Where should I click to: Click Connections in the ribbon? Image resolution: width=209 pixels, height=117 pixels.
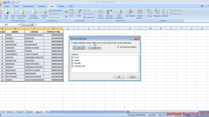pos(56,10)
